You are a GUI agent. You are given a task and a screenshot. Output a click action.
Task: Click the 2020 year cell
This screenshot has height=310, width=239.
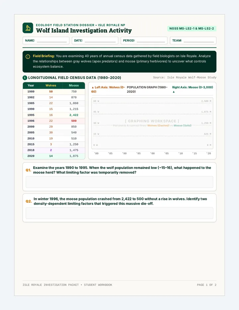pos(31,156)
